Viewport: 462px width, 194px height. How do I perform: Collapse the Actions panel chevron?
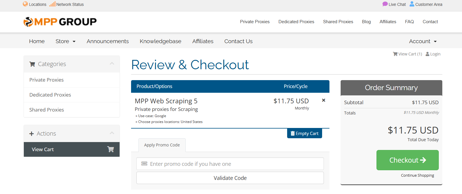[x=112, y=133]
